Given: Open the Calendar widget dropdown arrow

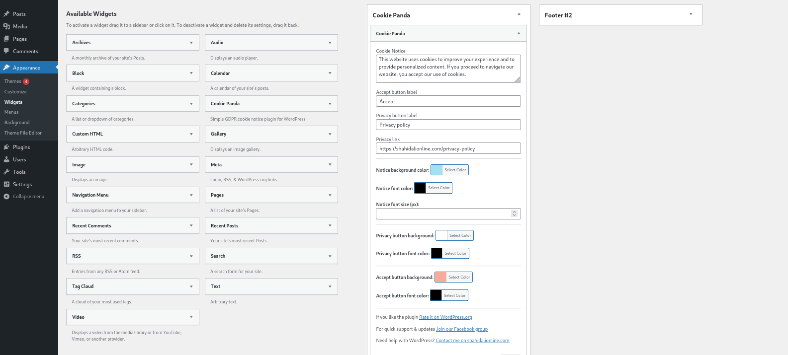Looking at the screenshot, I should point(330,73).
